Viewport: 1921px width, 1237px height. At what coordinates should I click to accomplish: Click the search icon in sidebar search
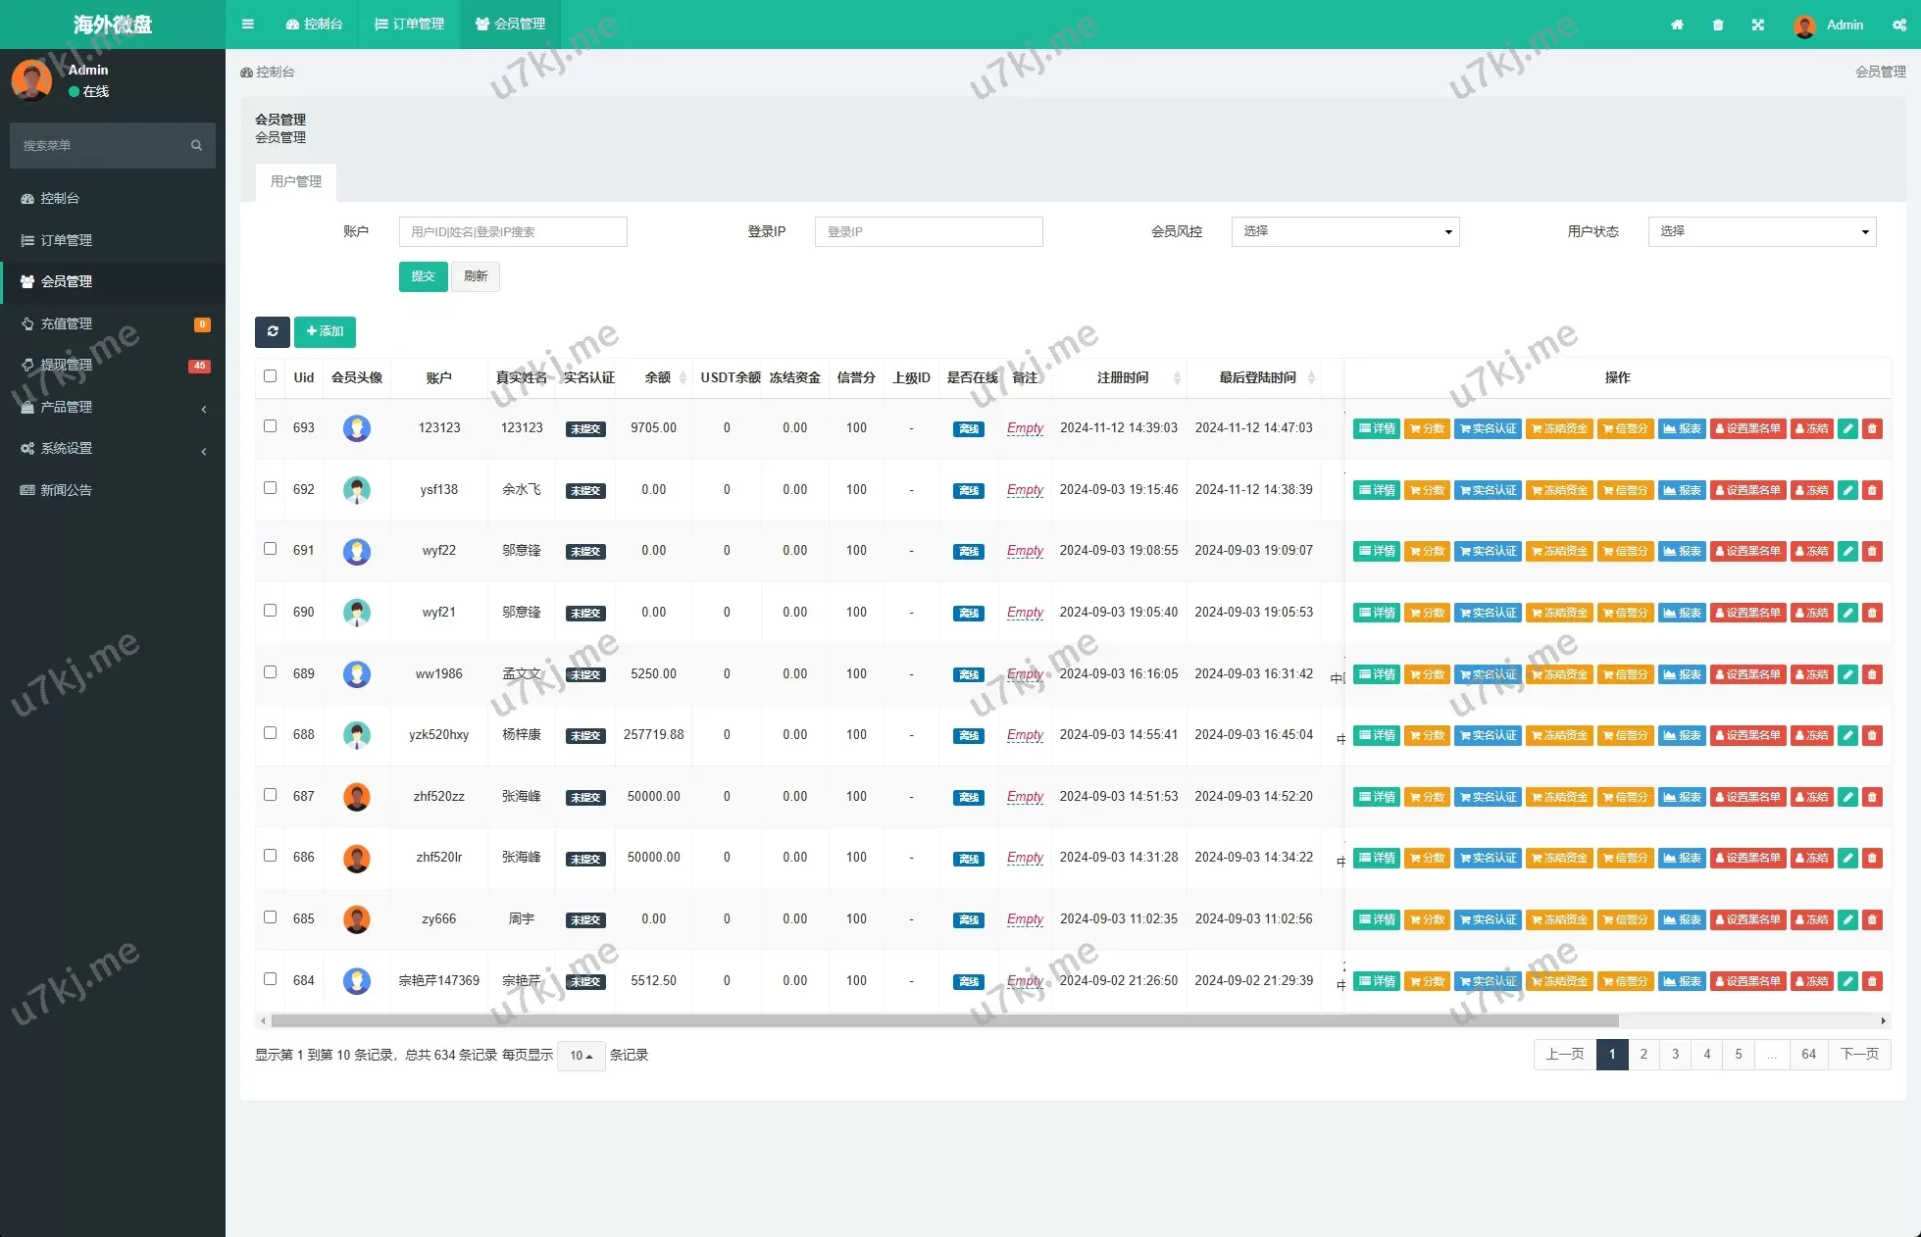196,145
